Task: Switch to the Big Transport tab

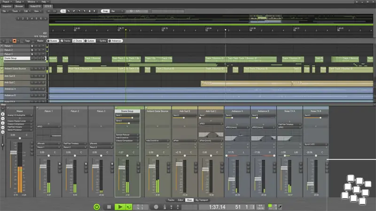Action: tap(201, 200)
